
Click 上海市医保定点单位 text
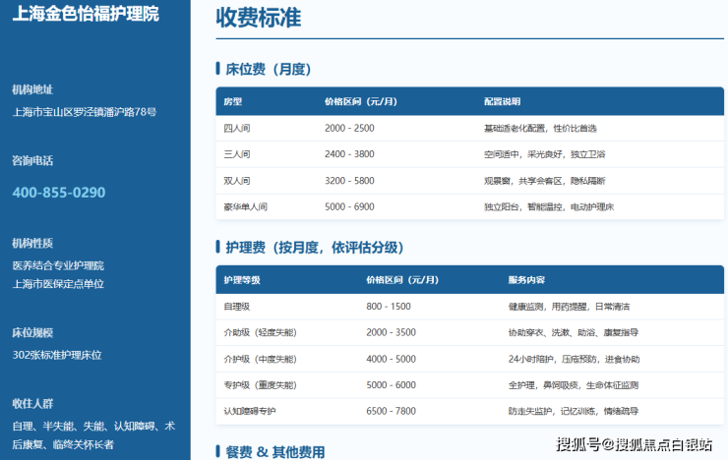tap(58, 284)
